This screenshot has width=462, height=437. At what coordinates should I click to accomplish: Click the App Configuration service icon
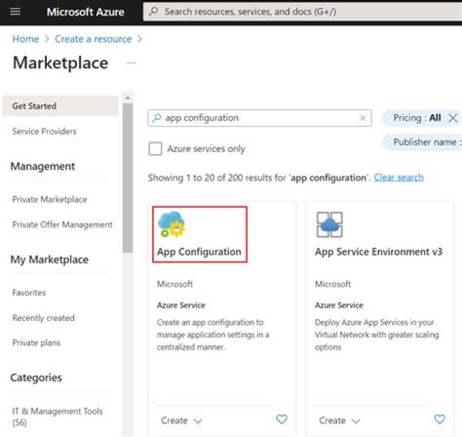(171, 225)
